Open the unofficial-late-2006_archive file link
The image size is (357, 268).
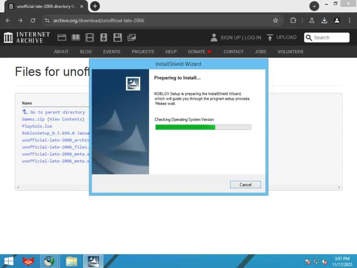(55, 140)
